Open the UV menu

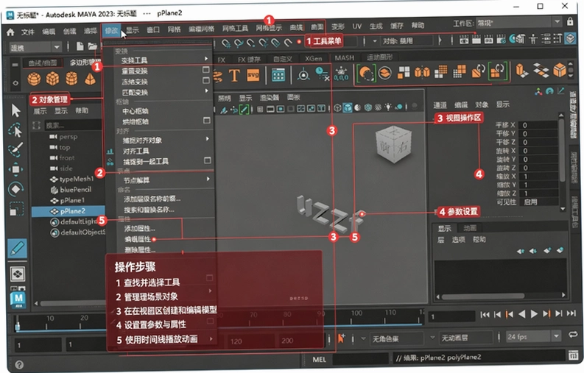[x=356, y=26]
